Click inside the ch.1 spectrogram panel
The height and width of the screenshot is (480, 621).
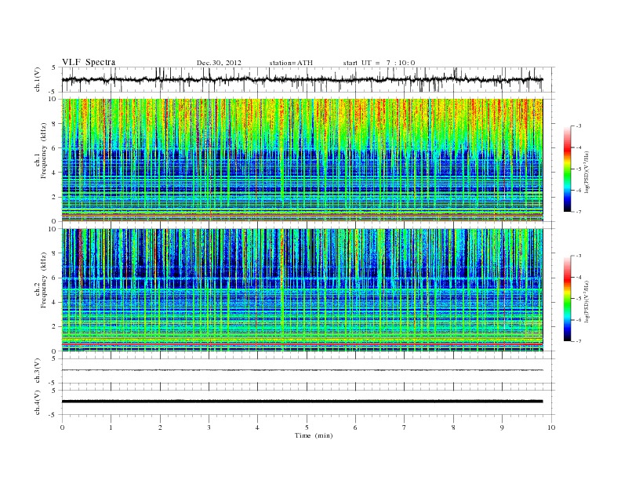302,160
